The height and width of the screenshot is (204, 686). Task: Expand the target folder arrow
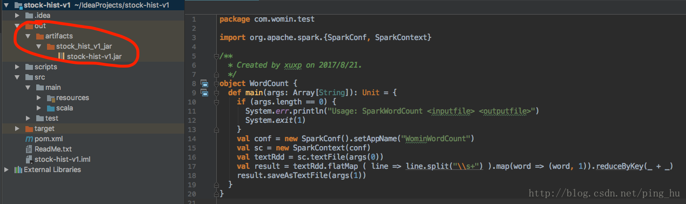pos(17,128)
